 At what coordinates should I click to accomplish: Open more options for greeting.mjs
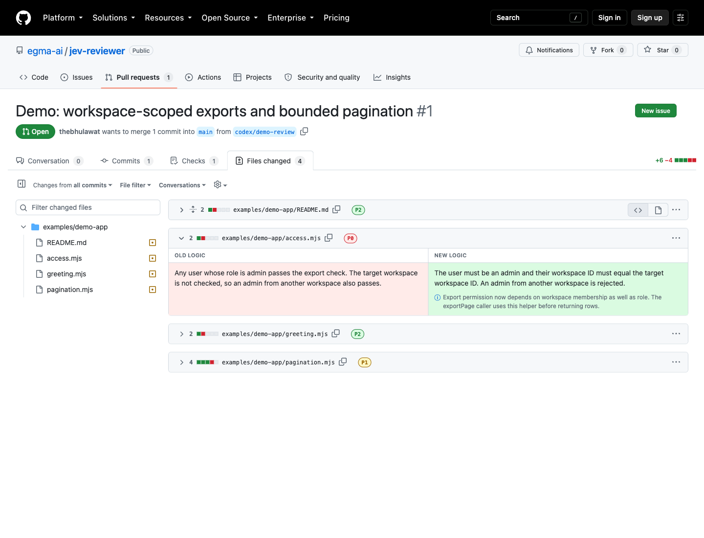point(676,334)
